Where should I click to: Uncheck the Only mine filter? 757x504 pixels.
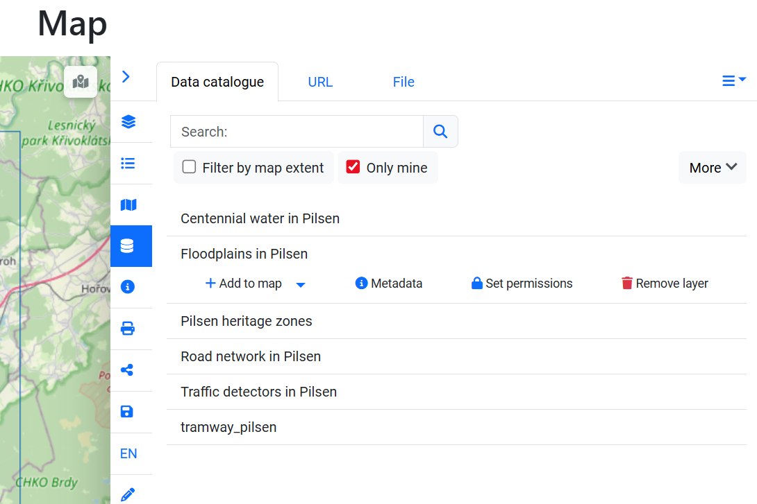tap(353, 166)
